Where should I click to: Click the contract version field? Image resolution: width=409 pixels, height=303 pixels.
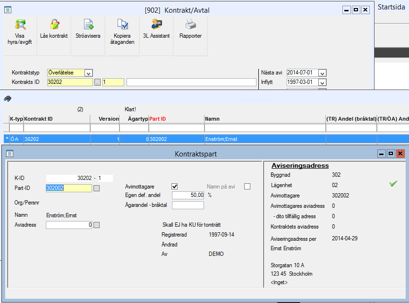[113, 82]
